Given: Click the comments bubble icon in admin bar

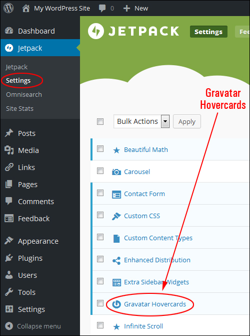Looking at the screenshot, I should click(102, 9).
